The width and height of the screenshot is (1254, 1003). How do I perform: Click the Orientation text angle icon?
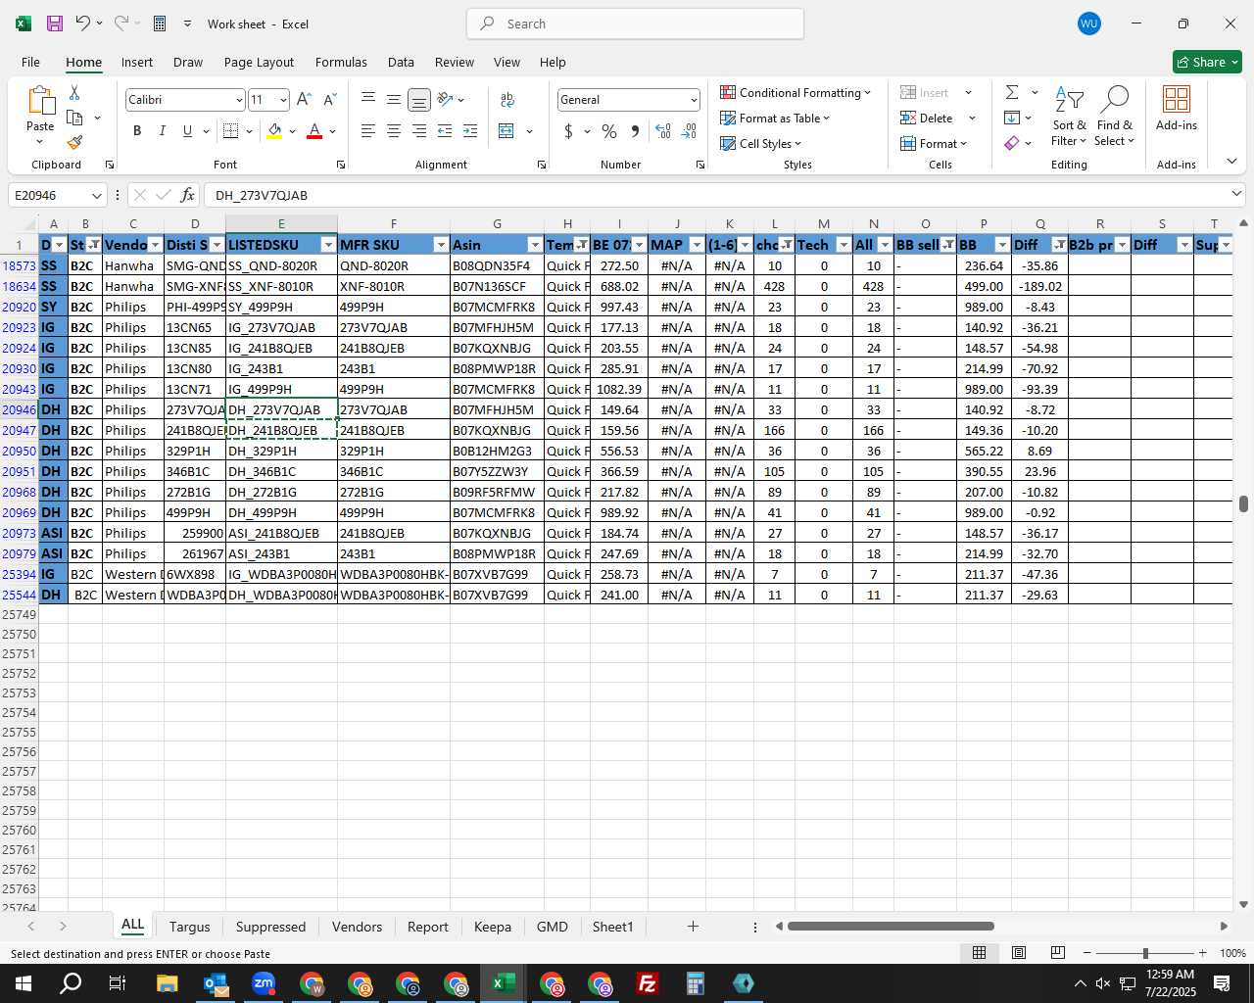click(445, 99)
